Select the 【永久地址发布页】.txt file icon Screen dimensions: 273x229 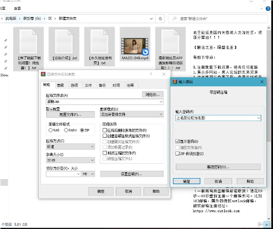[99, 42]
